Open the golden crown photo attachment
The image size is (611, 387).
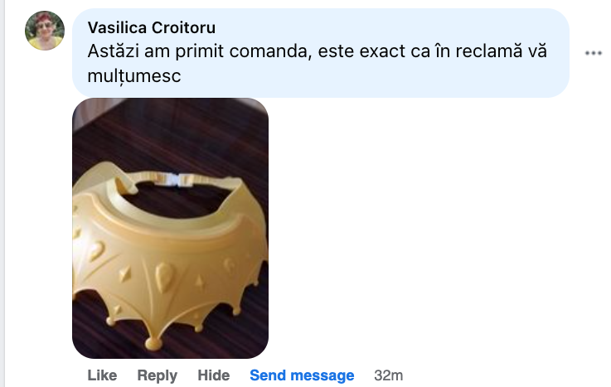click(170, 228)
